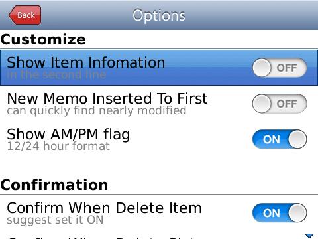Viewport: 318px width, 239px height.
Task: Select the Confirm When Delete Item label
Action: coord(105,208)
